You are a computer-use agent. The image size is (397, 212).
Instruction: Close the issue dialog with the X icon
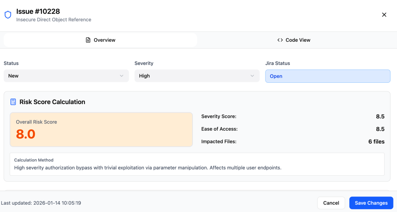tap(384, 15)
